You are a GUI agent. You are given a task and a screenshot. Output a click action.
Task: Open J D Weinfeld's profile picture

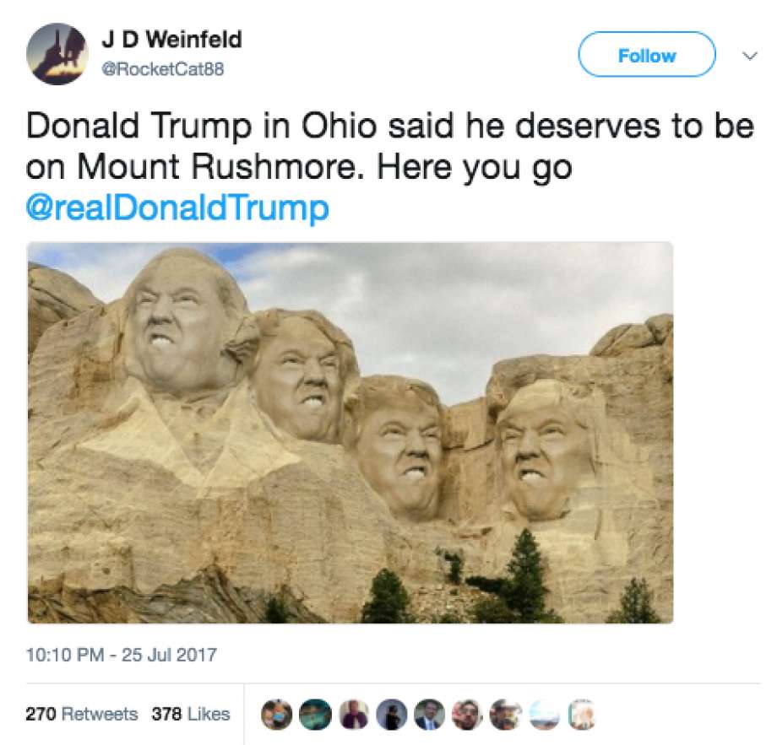tap(57, 55)
